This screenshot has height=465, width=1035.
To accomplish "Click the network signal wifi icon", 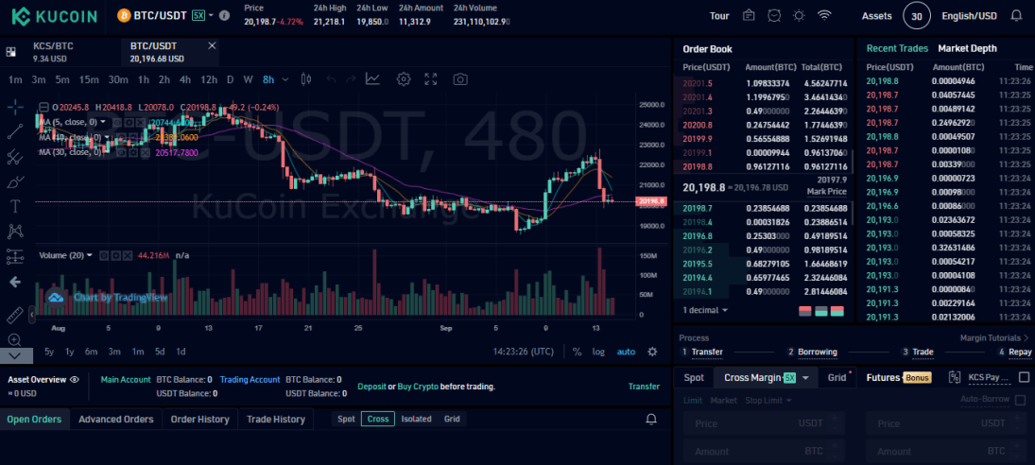I will (824, 16).
